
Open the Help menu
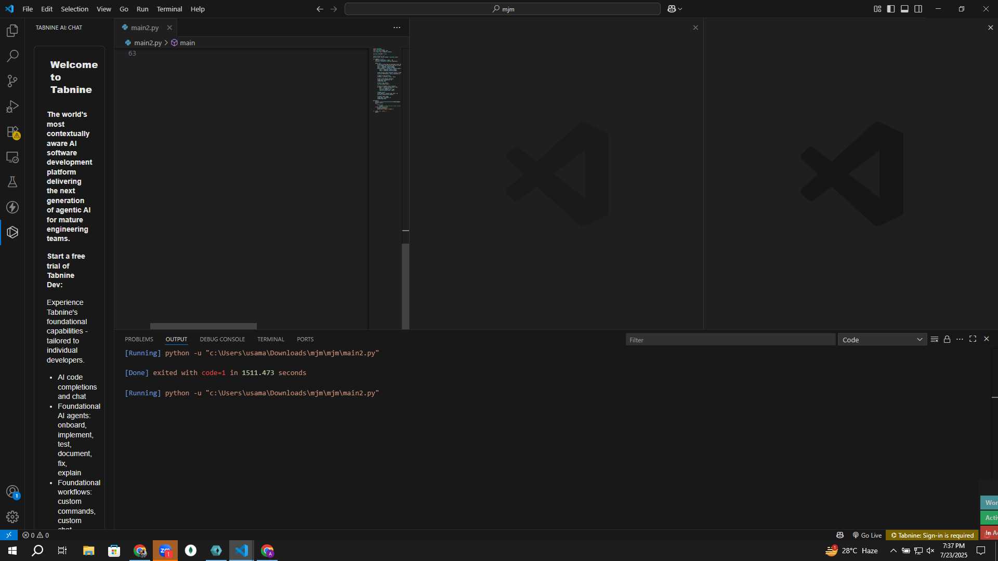point(198,9)
